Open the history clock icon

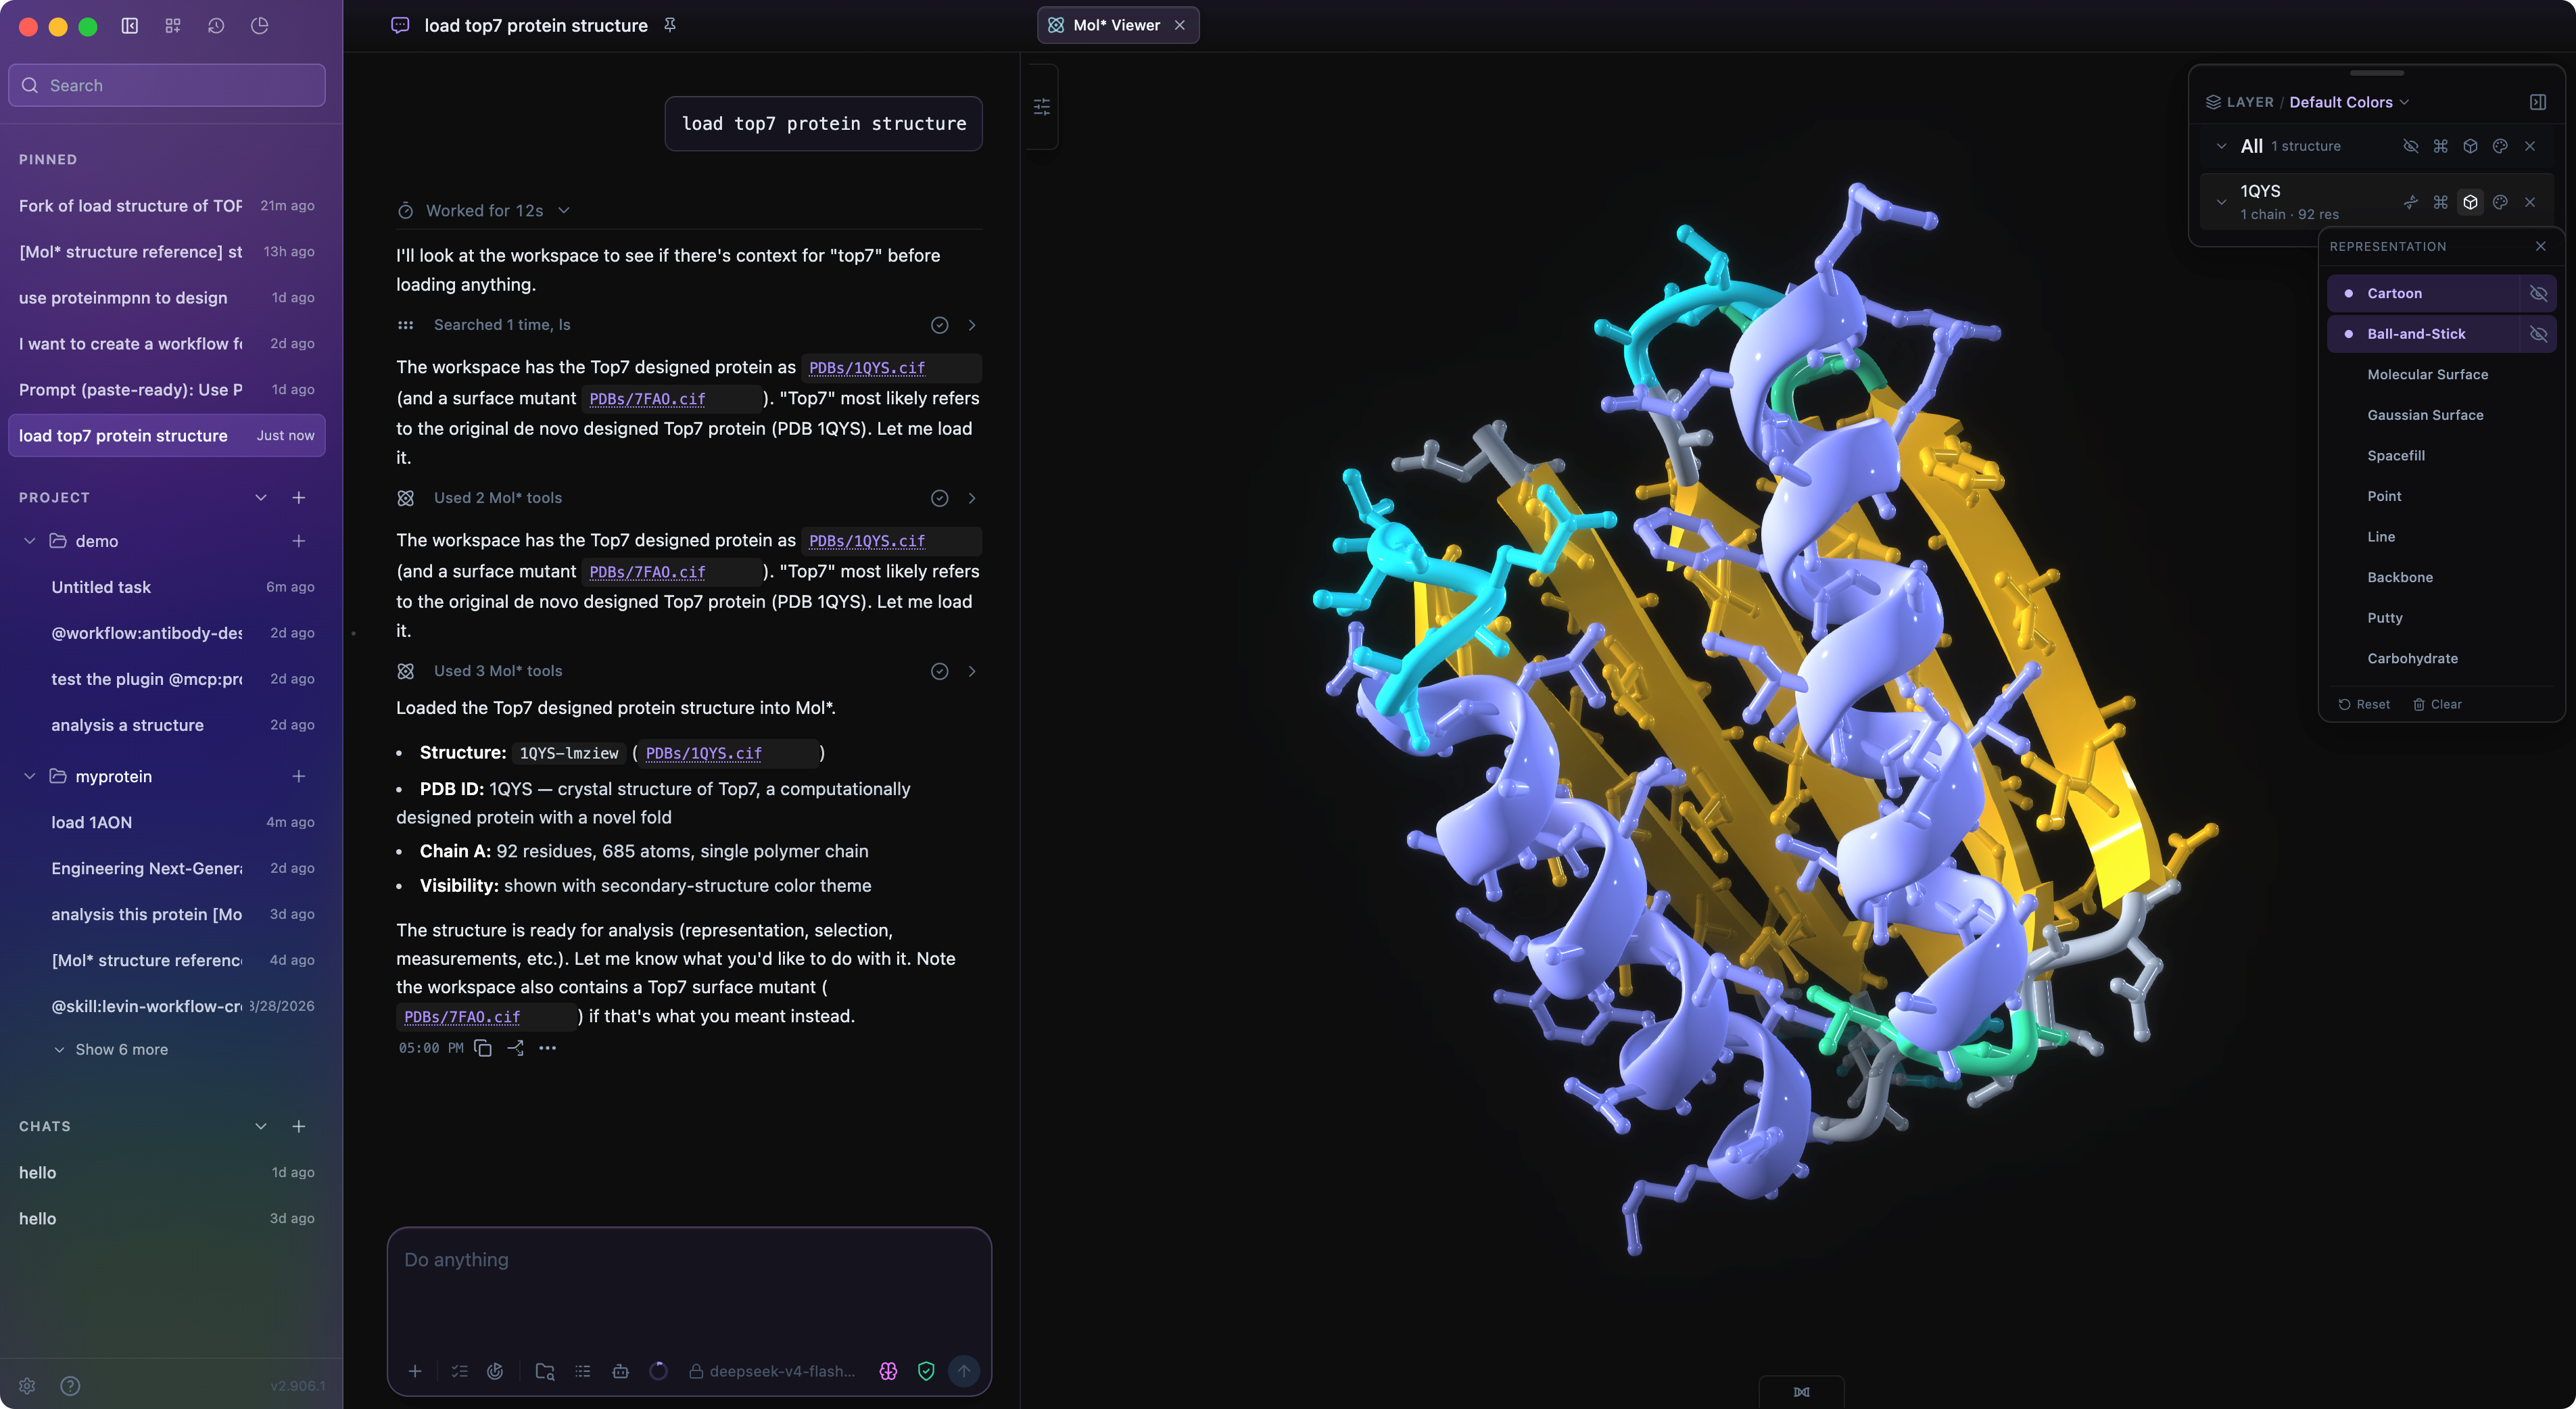216,26
